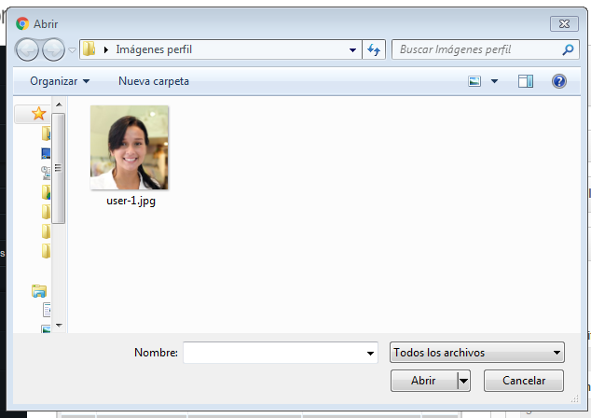Open Recent Places in the sidebar
Viewport: 591px width, 418px height.
click(46, 173)
